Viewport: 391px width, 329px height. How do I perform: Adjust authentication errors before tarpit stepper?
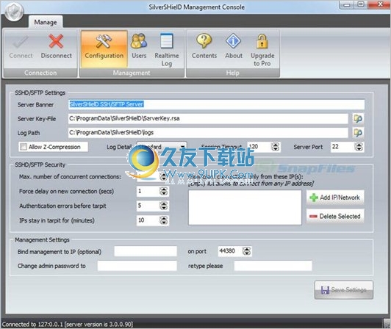(x=164, y=206)
